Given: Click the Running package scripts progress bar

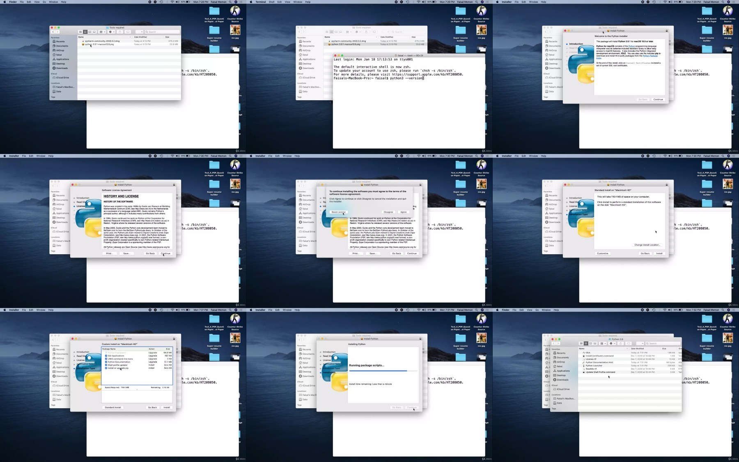Looking at the screenshot, I should coord(383,371).
